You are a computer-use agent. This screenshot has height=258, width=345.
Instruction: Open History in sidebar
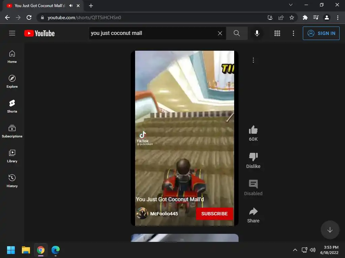click(x=12, y=181)
